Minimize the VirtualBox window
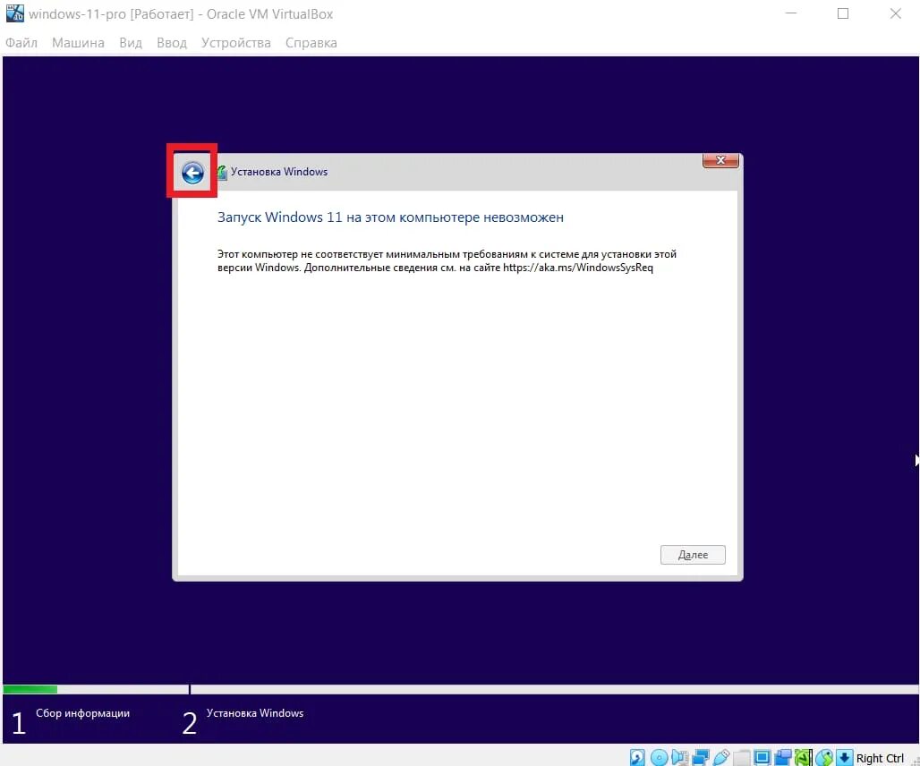Screen dimensions: 920x766 (791, 13)
